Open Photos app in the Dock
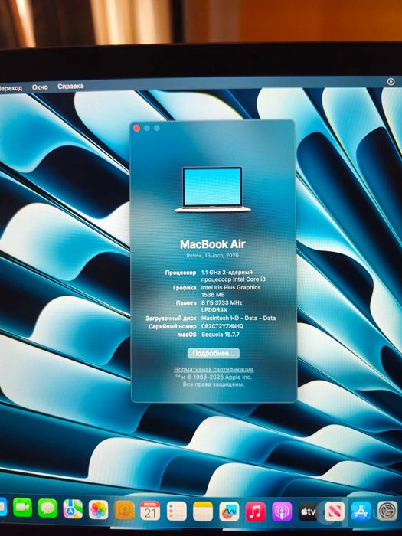This screenshot has height=536, width=402. [99, 510]
